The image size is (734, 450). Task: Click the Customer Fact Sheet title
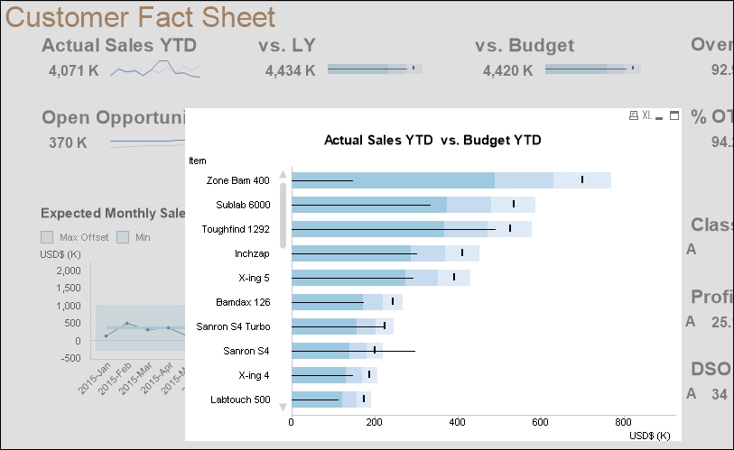coord(141,18)
